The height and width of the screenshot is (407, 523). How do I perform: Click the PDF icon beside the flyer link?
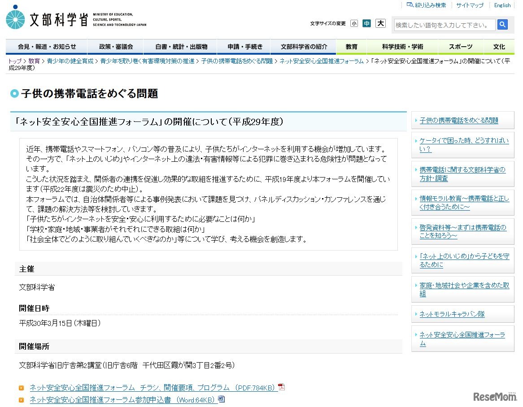(x=282, y=387)
